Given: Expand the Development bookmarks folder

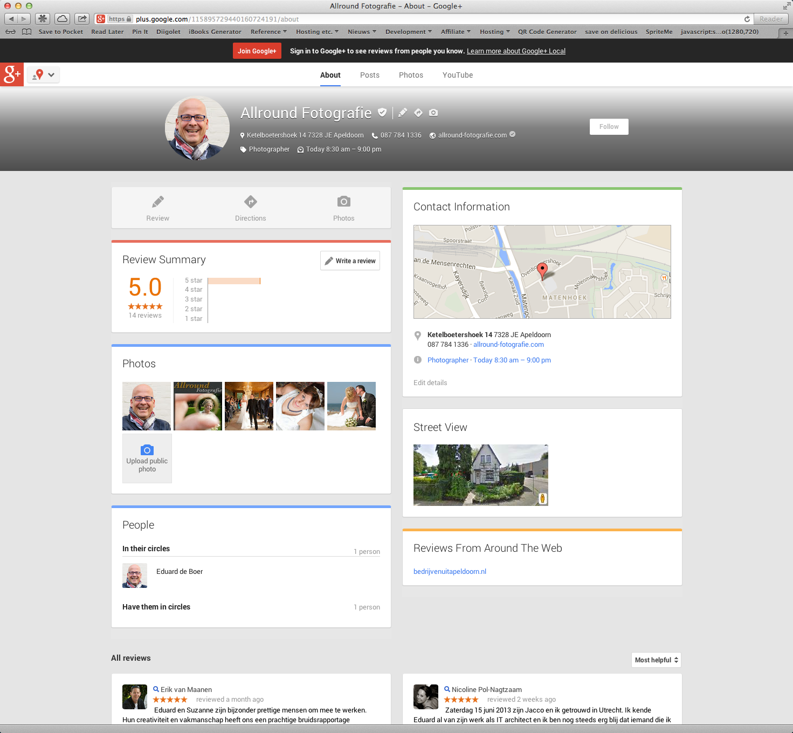Looking at the screenshot, I should click(408, 32).
